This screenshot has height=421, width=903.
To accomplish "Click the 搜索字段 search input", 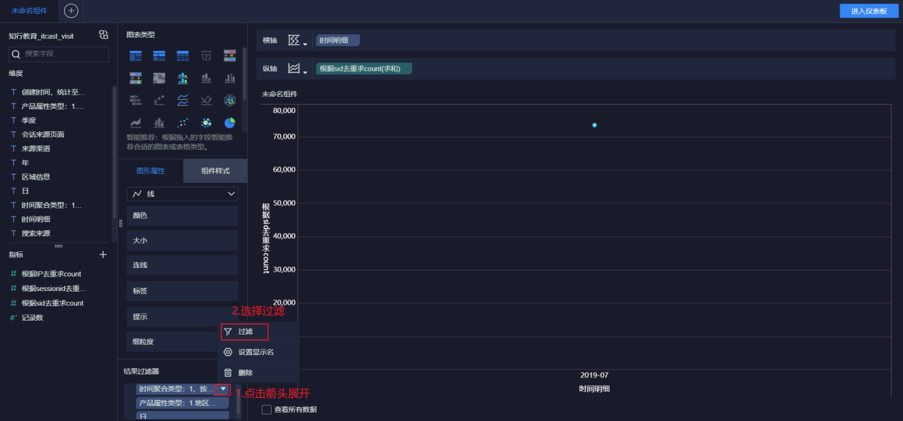I will (59, 54).
